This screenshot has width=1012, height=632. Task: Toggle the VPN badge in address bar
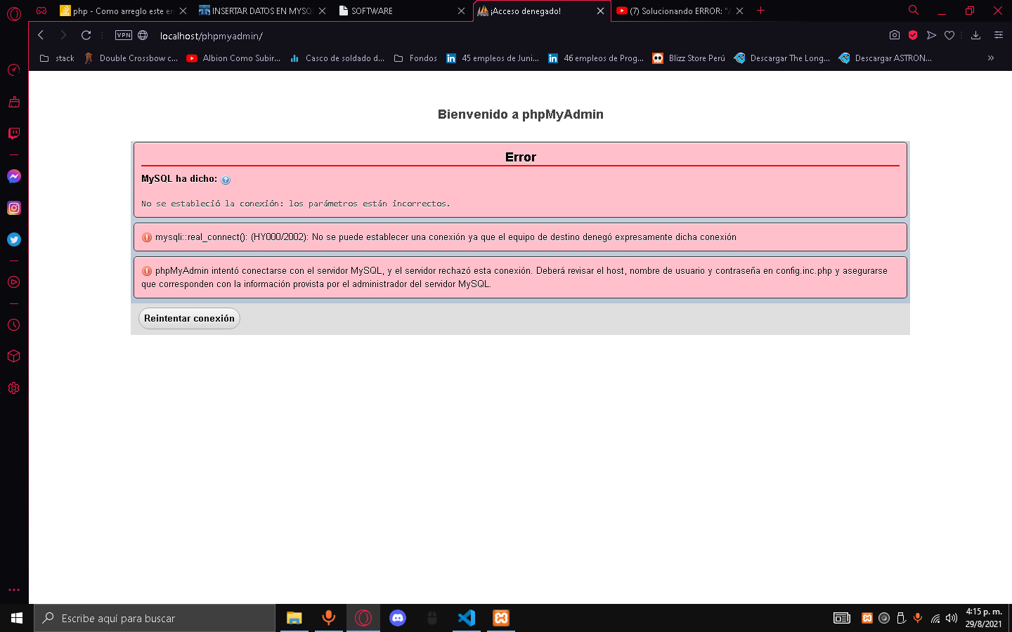[x=124, y=35]
